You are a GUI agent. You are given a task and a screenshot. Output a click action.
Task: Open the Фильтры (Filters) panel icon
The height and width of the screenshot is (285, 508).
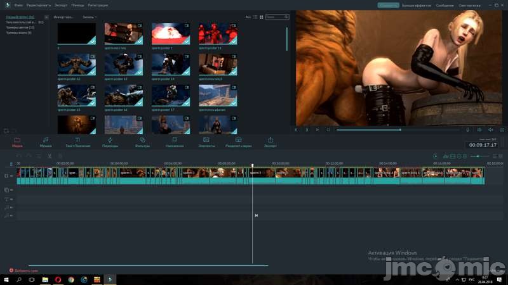click(142, 139)
